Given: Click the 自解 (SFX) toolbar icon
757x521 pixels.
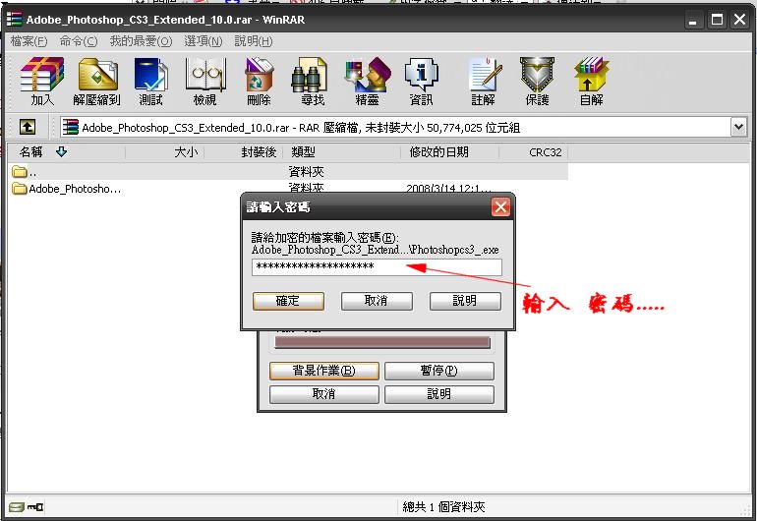Looking at the screenshot, I should [x=592, y=82].
